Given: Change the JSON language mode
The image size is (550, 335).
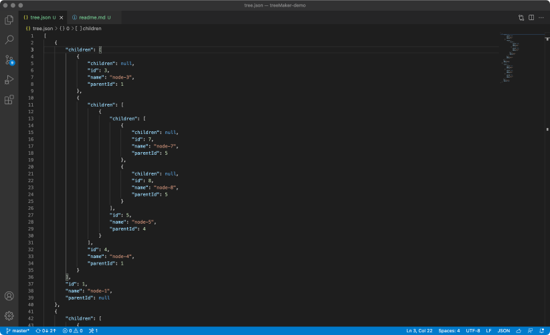Looking at the screenshot, I should [504, 330].
